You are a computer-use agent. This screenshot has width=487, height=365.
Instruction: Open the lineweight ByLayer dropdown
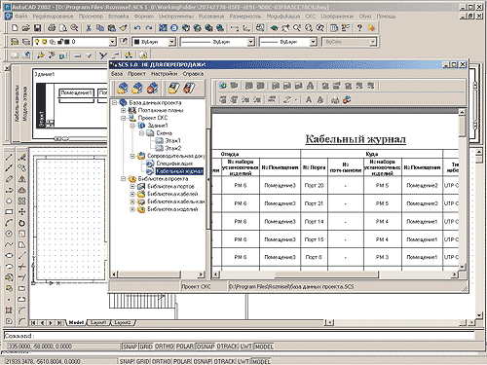(313, 42)
